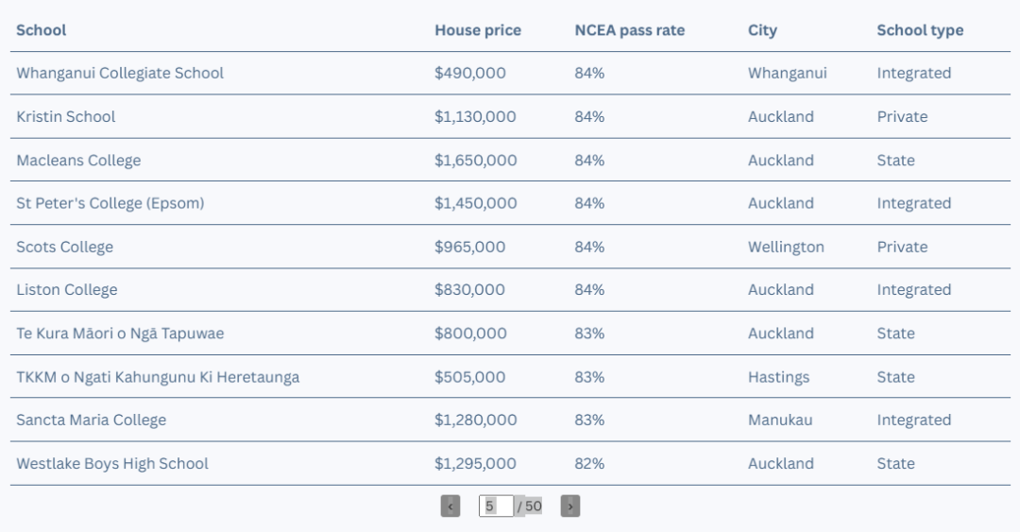Select Whanganui Collegiate School row
Image resolution: width=1020 pixels, height=532 pixels.
(x=510, y=73)
